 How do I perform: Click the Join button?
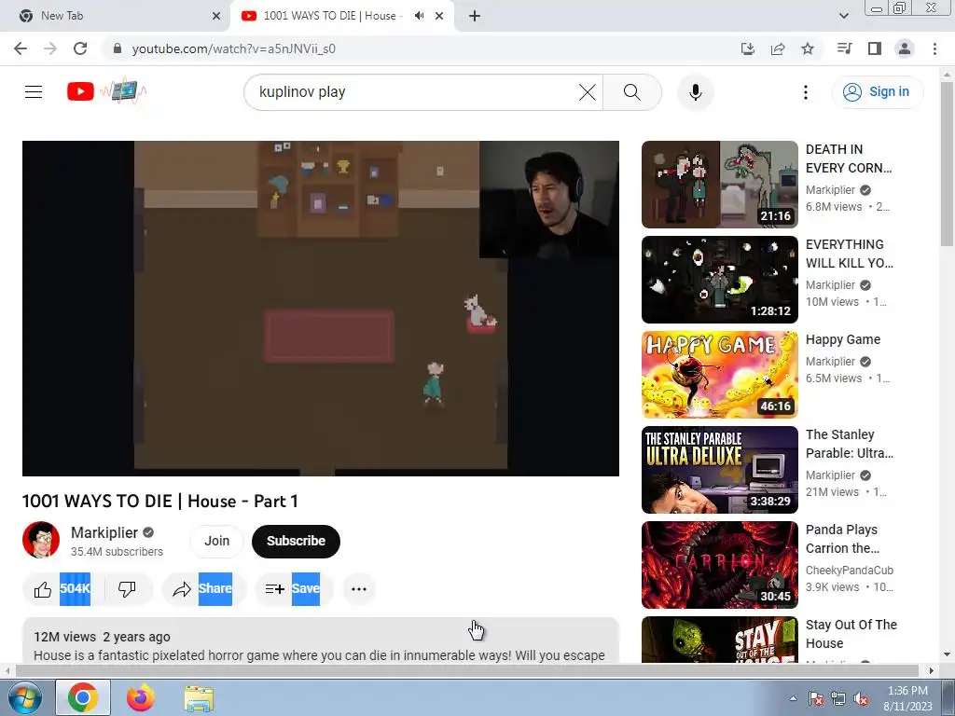(x=216, y=542)
